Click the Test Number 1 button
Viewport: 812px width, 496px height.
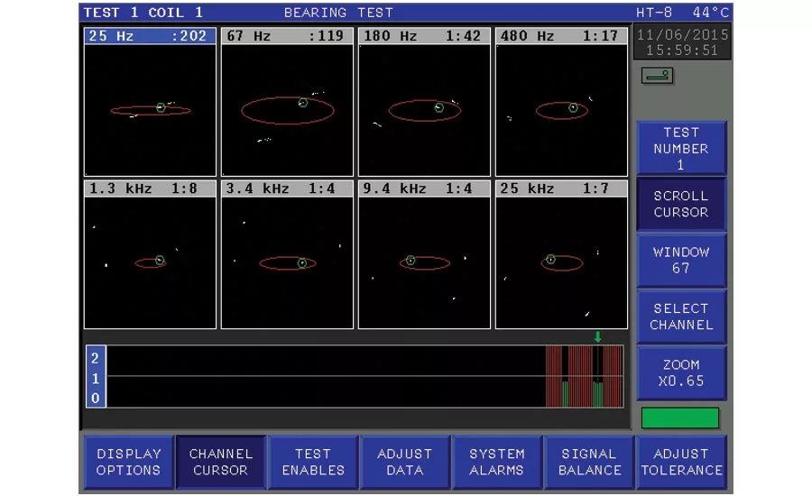(x=681, y=148)
